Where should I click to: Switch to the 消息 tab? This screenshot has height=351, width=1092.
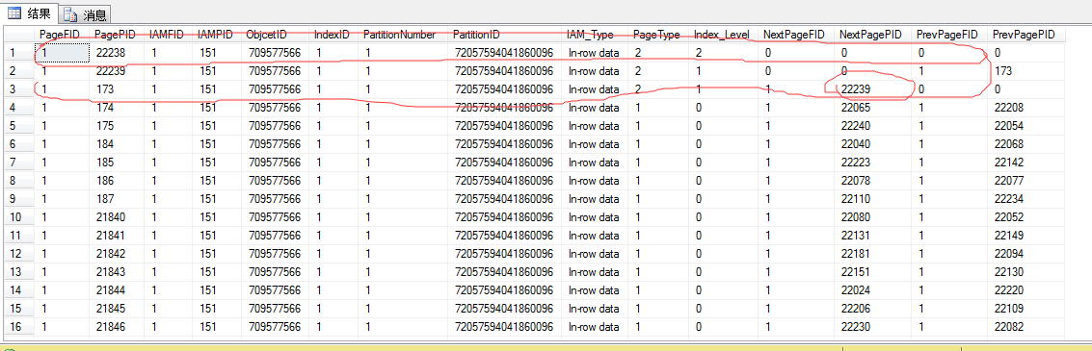pyautogui.click(x=86, y=14)
